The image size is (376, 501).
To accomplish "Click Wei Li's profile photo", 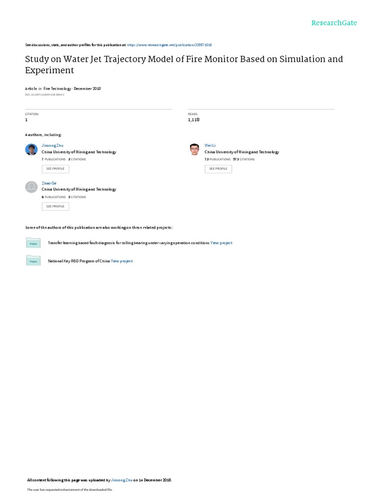I will [194, 150].
